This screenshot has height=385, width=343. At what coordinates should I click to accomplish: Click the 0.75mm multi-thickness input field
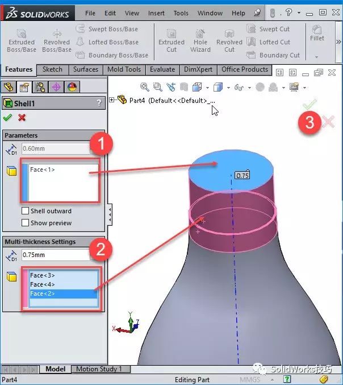tap(56, 255)
